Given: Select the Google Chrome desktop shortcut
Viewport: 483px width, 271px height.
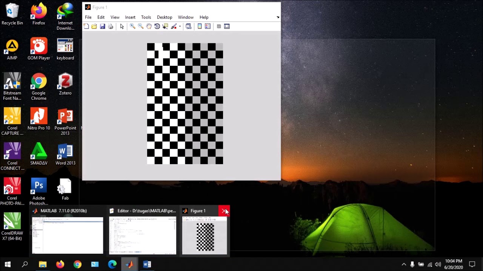Looking at the screenshot, I should (39, 87).
